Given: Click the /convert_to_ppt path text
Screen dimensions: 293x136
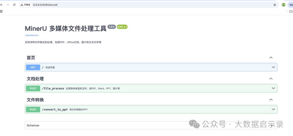Looking at the screenshot, I should tap(55, 110).
